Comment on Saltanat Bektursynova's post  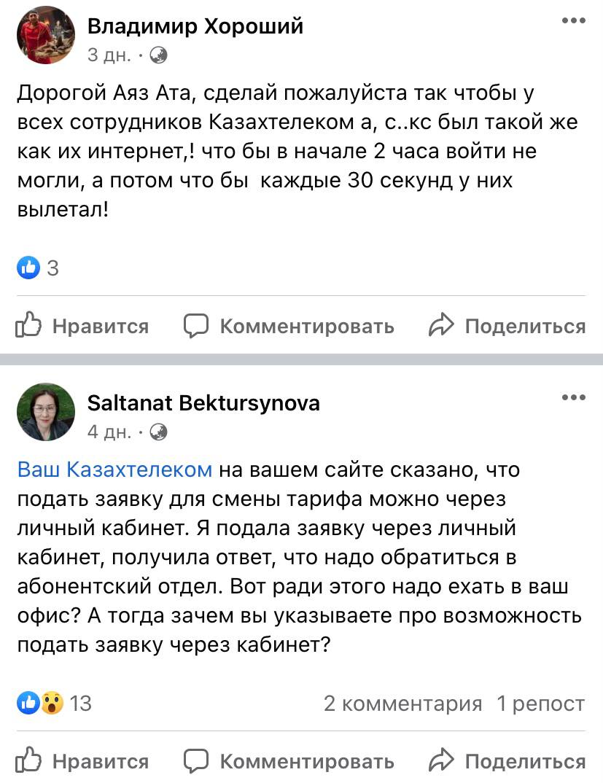pyautogui.click(x=289, y=761)
